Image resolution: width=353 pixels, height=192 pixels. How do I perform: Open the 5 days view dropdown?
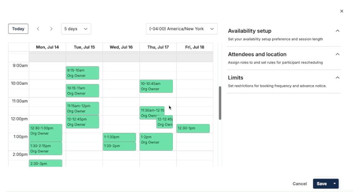(x=76, y=29)
